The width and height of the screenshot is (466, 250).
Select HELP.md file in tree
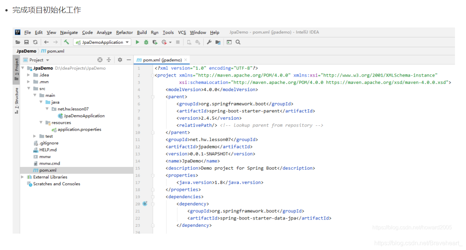[x=45, y=150]
